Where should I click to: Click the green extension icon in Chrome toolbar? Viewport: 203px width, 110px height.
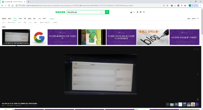coord(175,6)
